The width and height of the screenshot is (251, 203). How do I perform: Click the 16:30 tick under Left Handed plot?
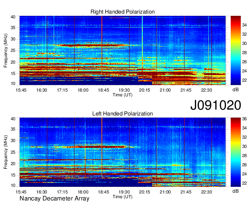coord(42,192)
